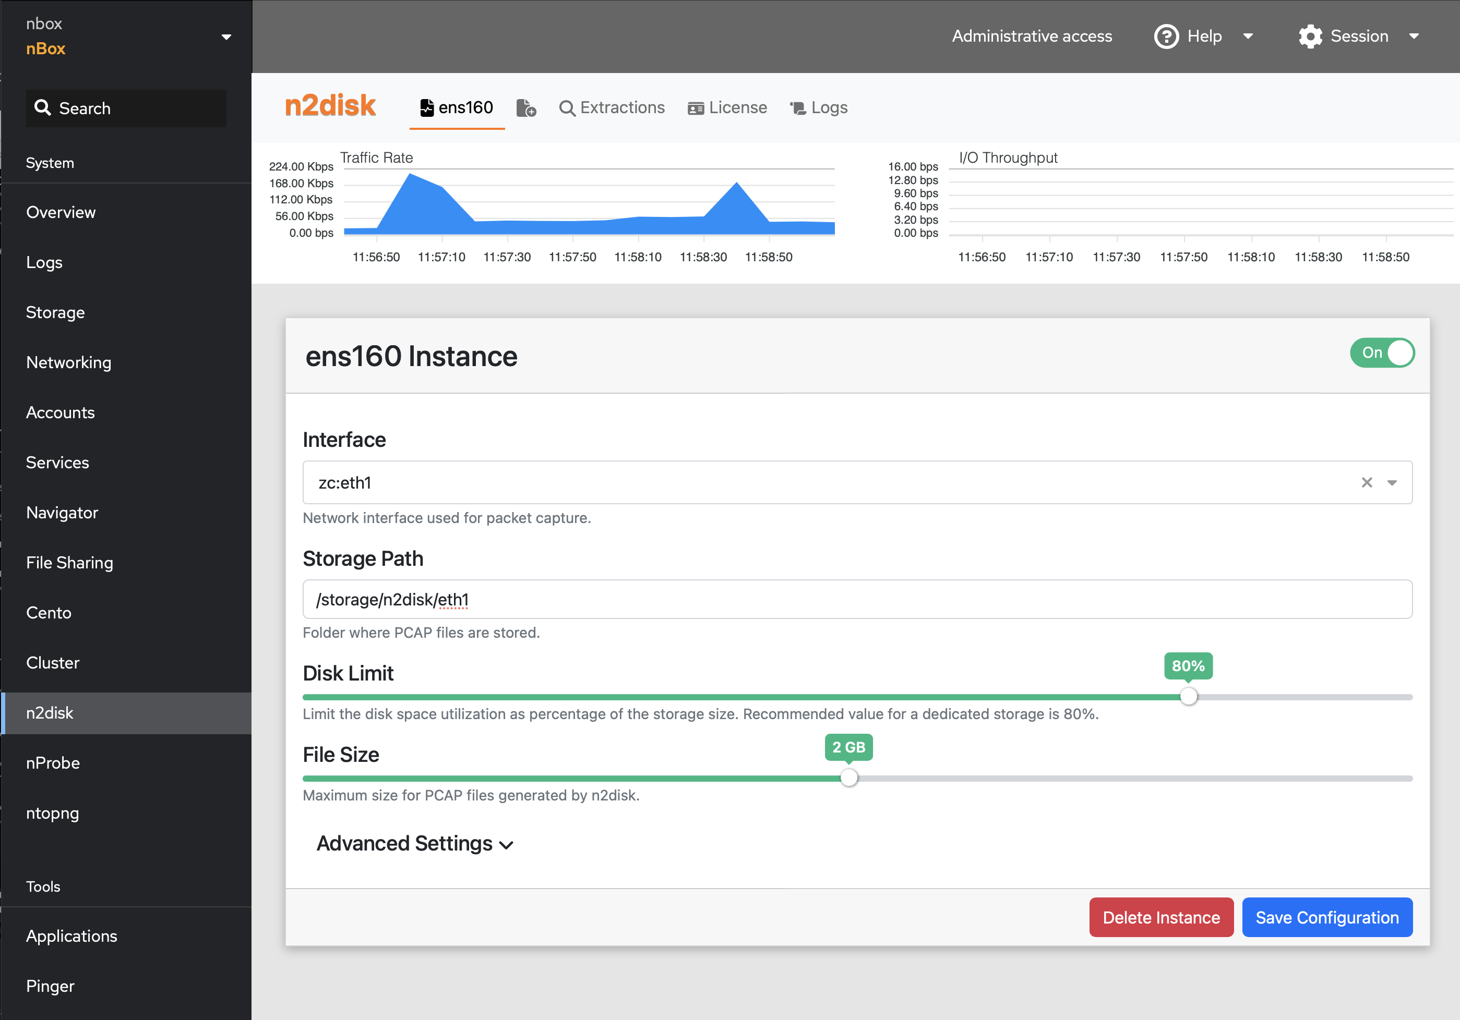Expand Advanced Settings

click(415, 843)
